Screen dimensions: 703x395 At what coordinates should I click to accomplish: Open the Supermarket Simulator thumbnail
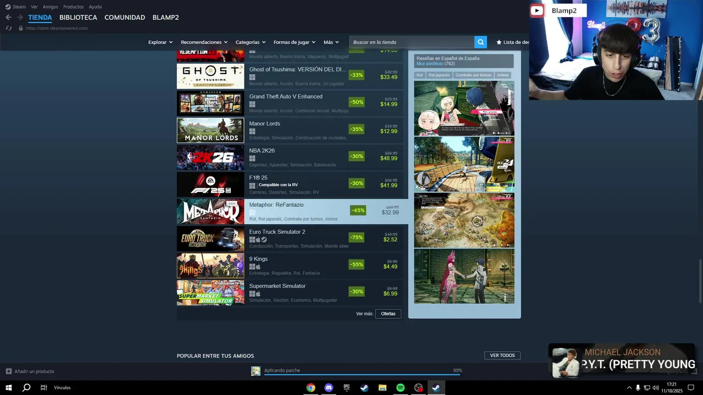[210, 293]
